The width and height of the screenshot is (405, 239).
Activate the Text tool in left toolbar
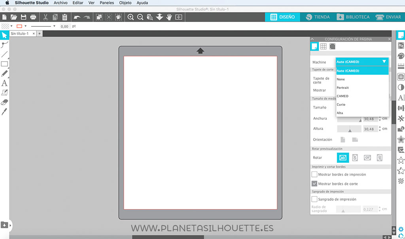[4, 83]
